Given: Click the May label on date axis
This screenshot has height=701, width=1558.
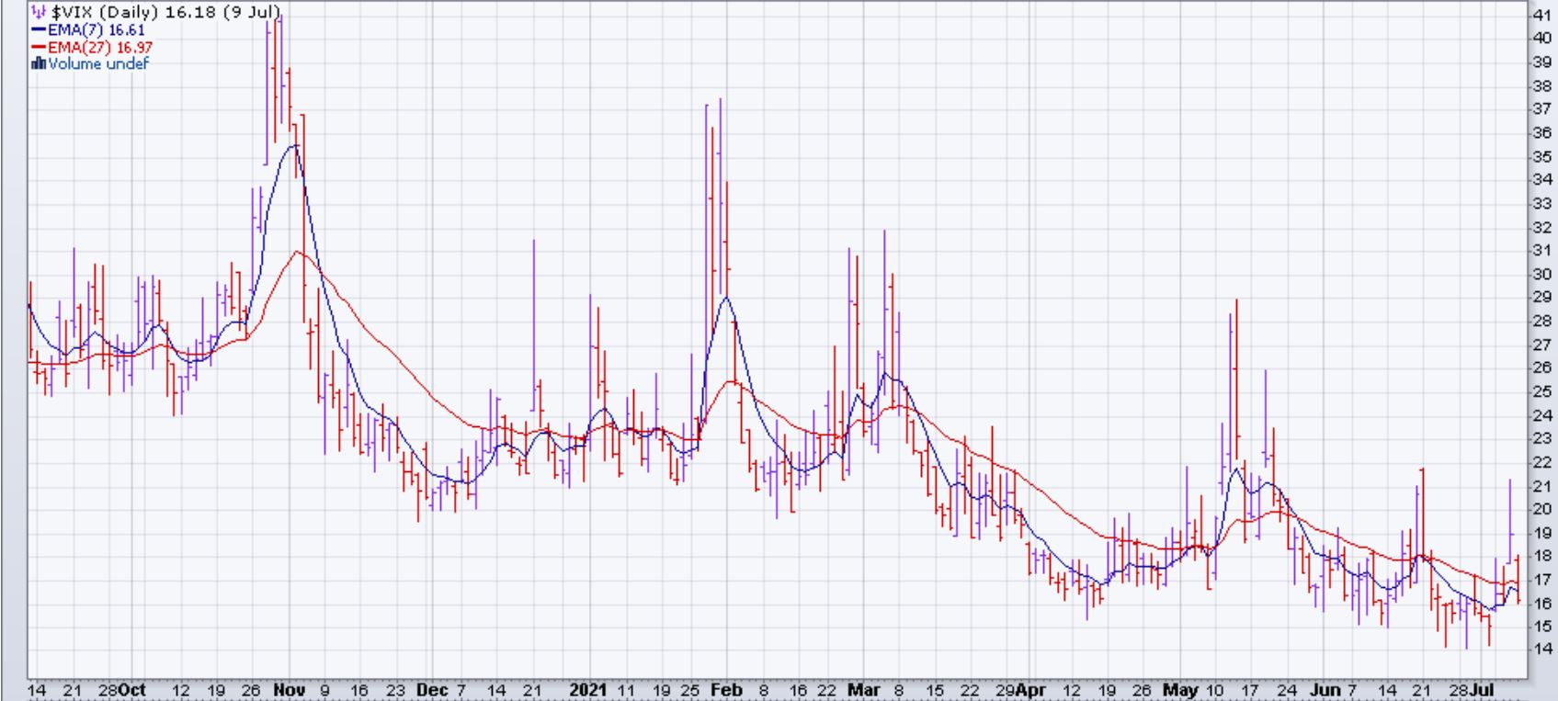Looking at the screenshot, I should click(1180, 690).
